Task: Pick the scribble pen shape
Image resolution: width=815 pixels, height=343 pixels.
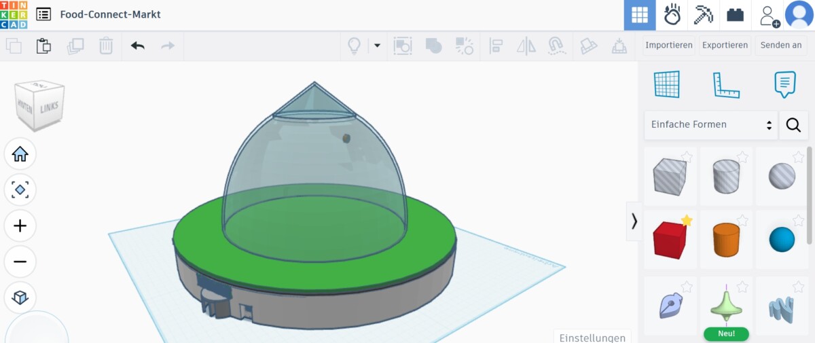Action: 670,305
